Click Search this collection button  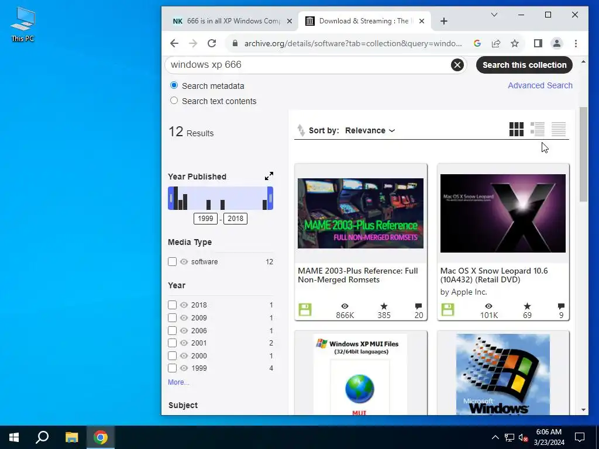coord(524,65)
